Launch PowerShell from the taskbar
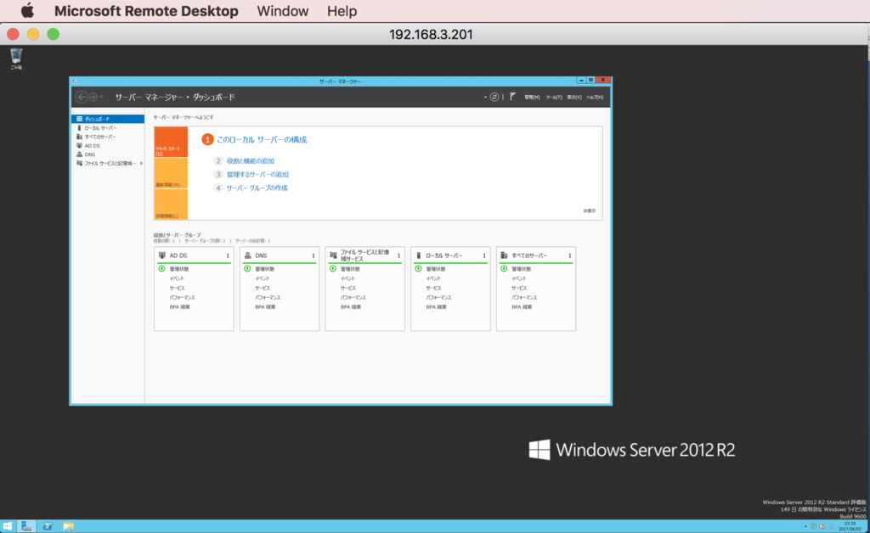The image size is (870, 533). coord(48,526)
